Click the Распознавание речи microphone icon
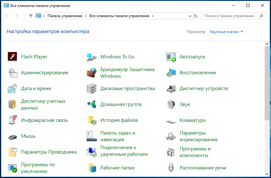The image size is (271, 178). (171, 168)
